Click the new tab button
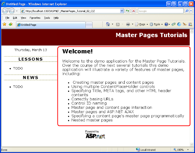 pyautogui.click(x=89, y=25)
